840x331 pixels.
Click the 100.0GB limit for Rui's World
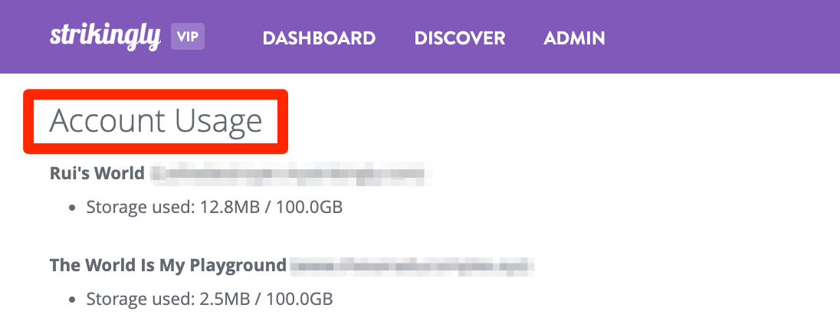309,207
